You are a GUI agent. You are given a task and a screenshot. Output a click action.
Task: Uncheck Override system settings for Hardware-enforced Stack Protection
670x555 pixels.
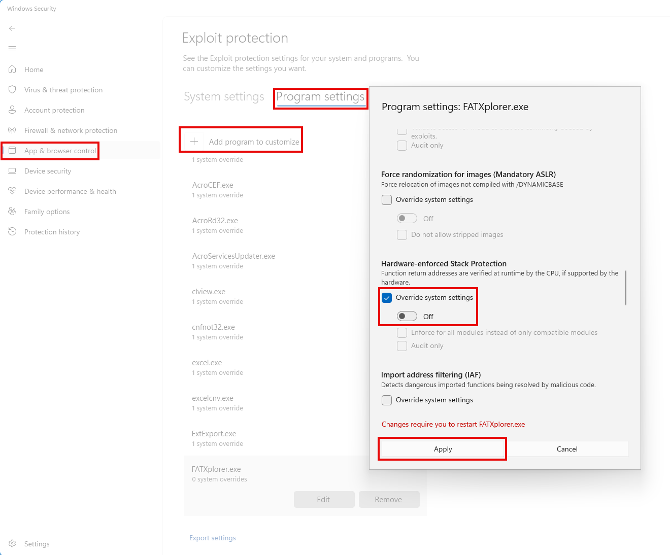387,298
